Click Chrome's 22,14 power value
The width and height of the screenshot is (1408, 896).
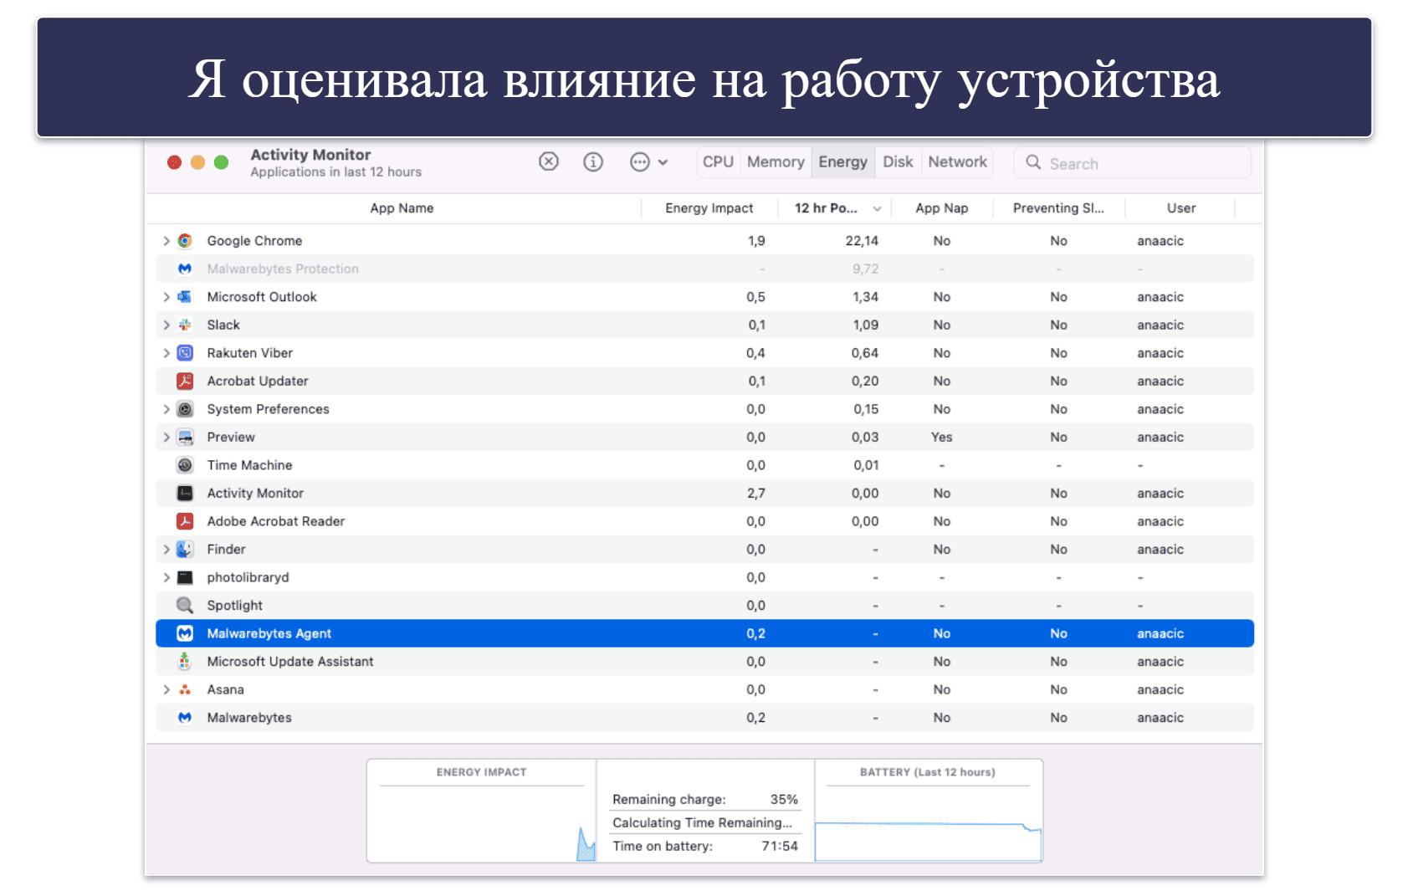click(x=862, y=241)
